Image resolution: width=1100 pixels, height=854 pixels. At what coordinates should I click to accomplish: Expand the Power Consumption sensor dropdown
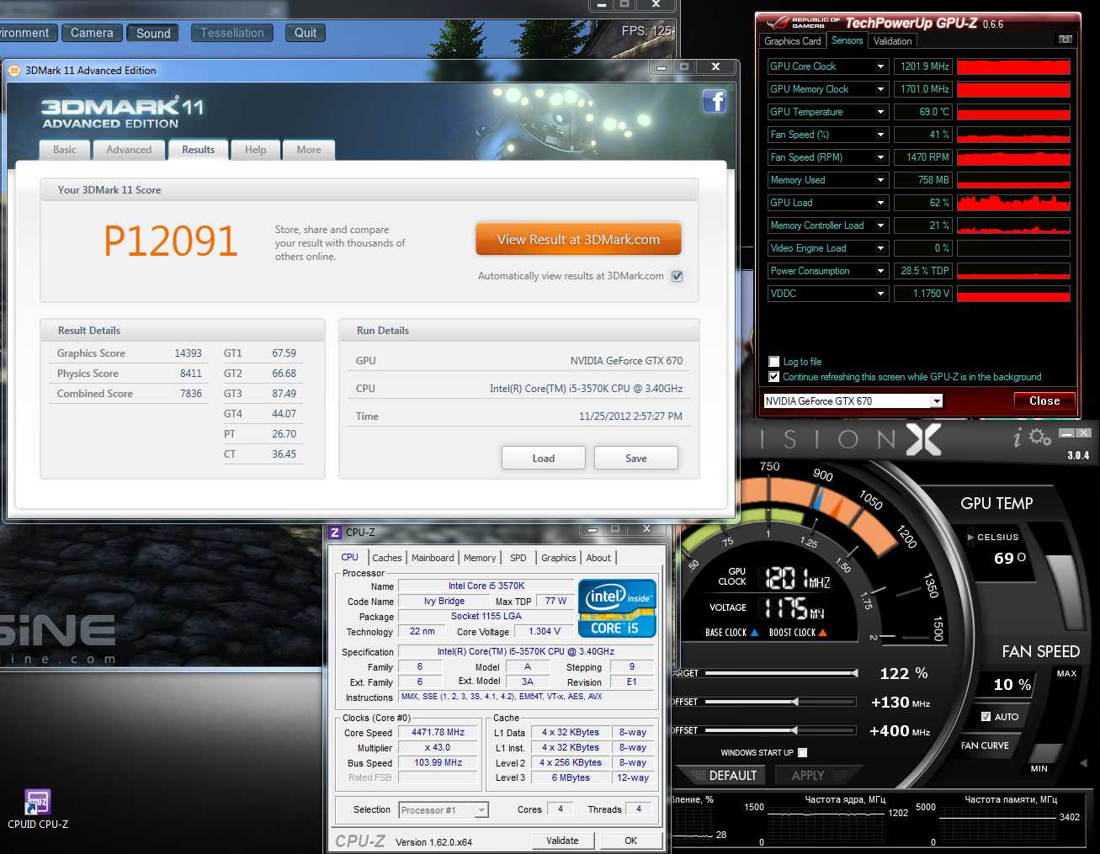pos(880,271)
